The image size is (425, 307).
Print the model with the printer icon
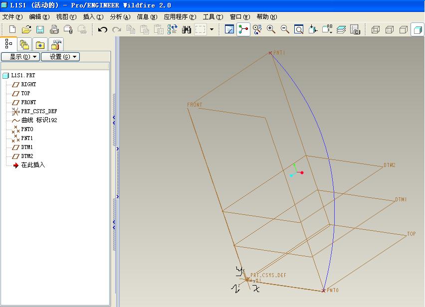[x=54, y=29]
